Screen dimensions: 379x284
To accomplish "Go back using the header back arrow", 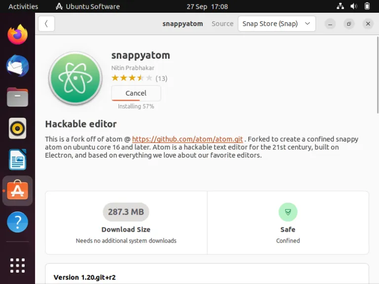I will (x=46, y=24).
